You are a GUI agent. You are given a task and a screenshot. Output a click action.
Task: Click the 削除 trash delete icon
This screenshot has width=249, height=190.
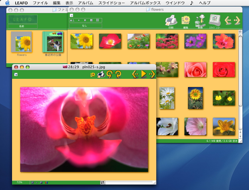[x=200, y=21]
